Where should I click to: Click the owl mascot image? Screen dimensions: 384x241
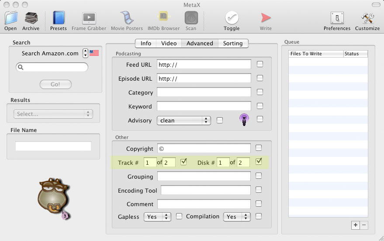(x=54, y=198)
